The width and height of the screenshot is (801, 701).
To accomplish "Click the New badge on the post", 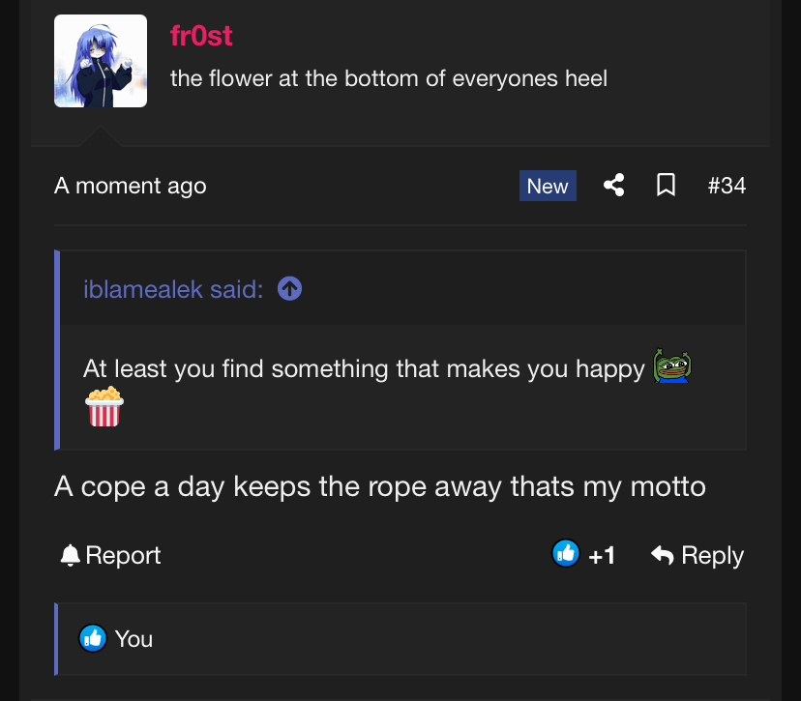I will pos(548,186).
